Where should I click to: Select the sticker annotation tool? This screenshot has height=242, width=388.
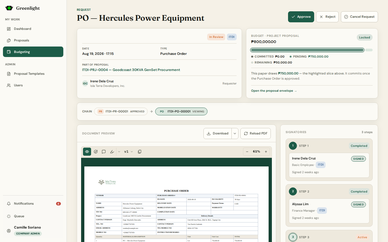coord(96,152)
